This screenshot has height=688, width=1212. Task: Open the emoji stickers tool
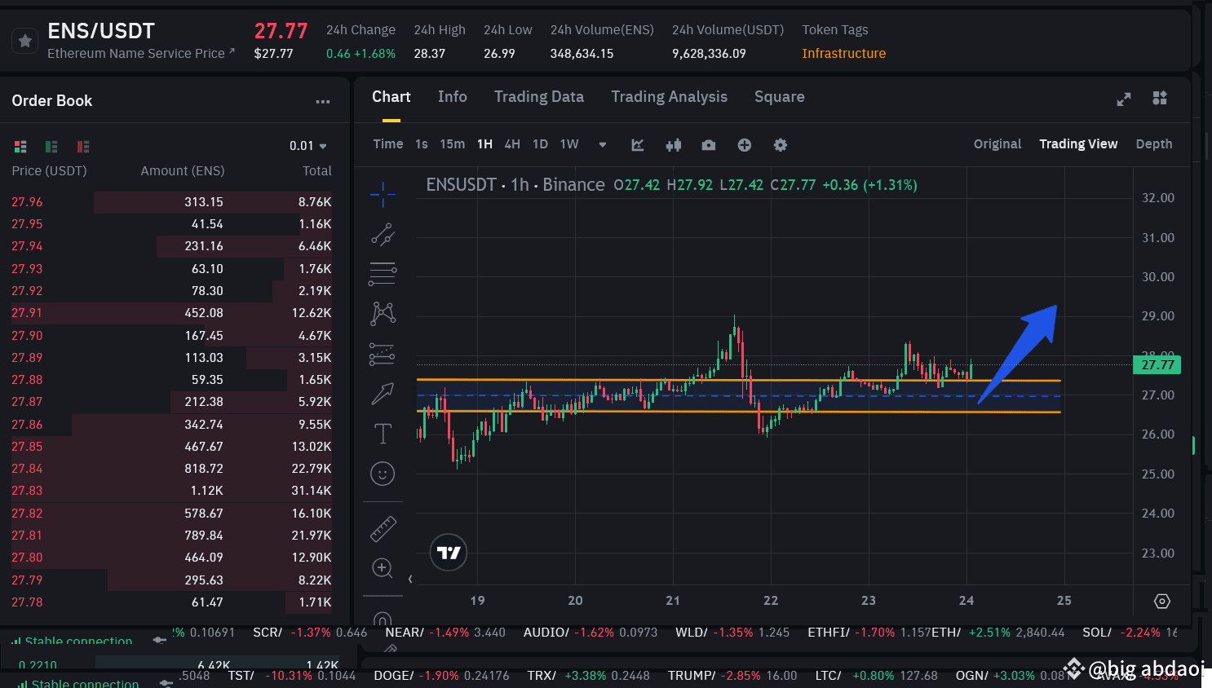(x=383, y=473)
